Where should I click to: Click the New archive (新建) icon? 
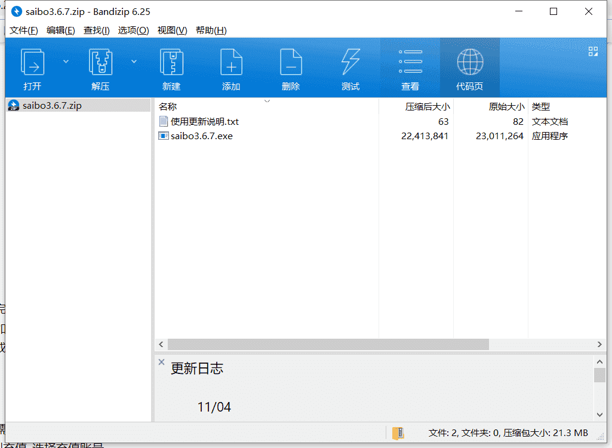(x=171, y=62)
